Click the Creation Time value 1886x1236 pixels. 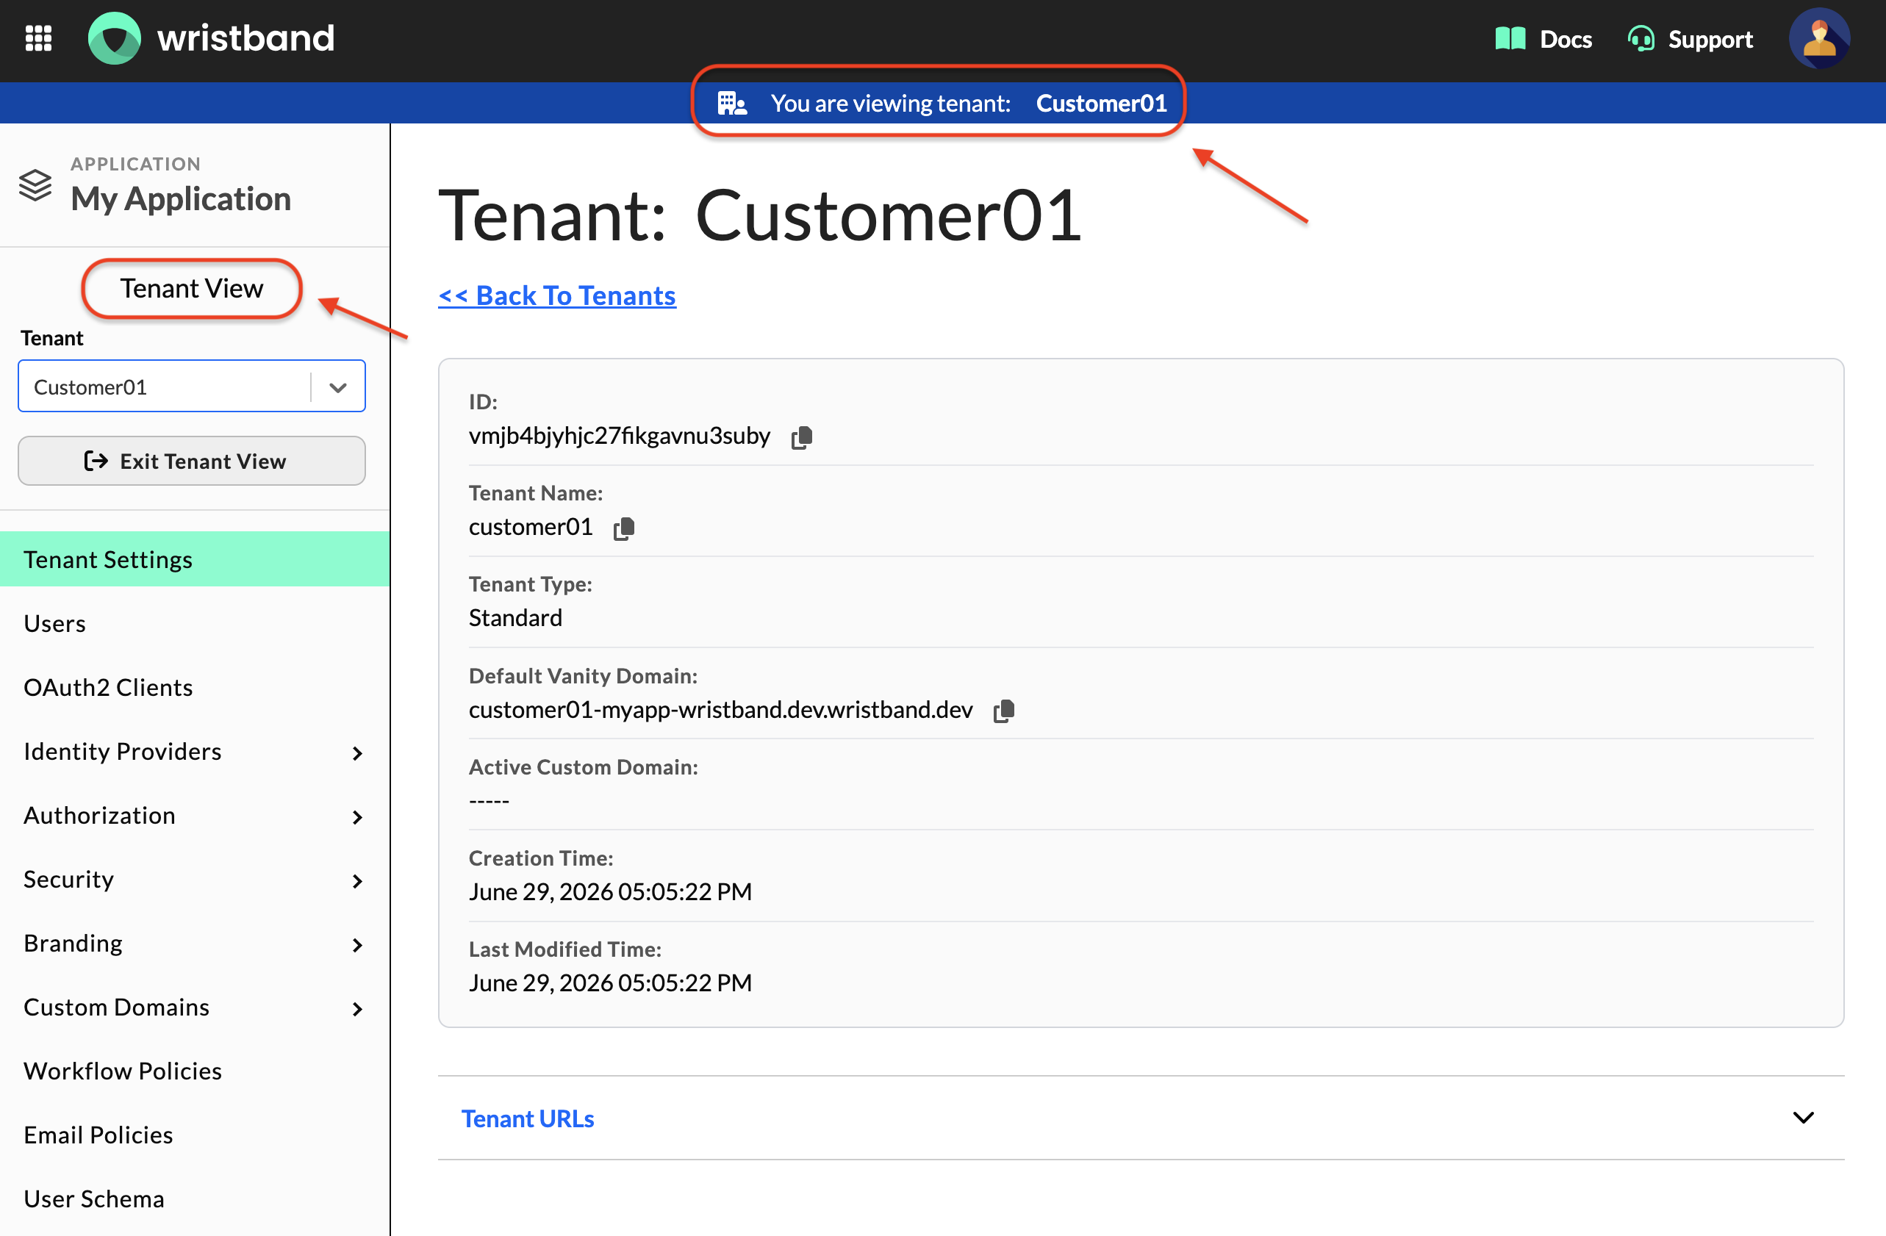click(x=610, y=892)
